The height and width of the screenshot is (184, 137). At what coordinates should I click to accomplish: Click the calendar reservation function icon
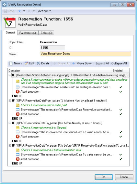pos(10,22)
